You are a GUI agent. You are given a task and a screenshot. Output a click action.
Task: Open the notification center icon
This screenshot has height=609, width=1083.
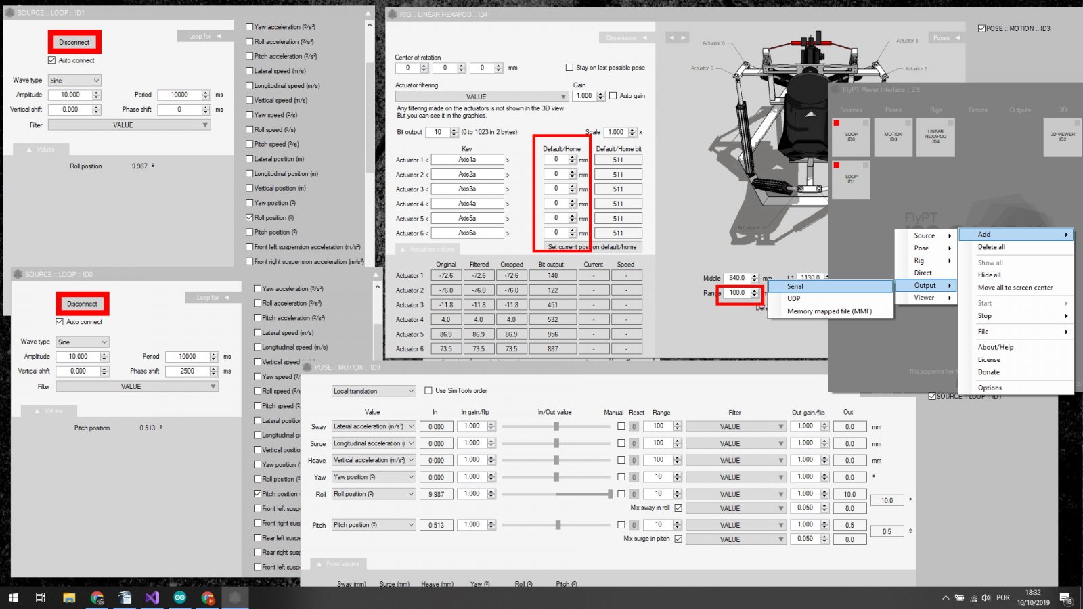coord(1065,598)
